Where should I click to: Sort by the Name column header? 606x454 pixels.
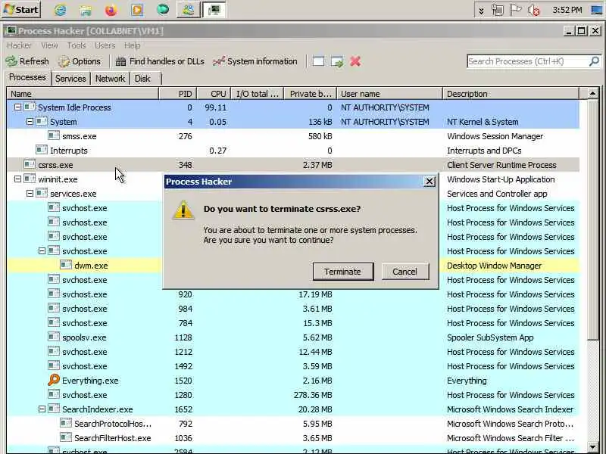point(83,94)
